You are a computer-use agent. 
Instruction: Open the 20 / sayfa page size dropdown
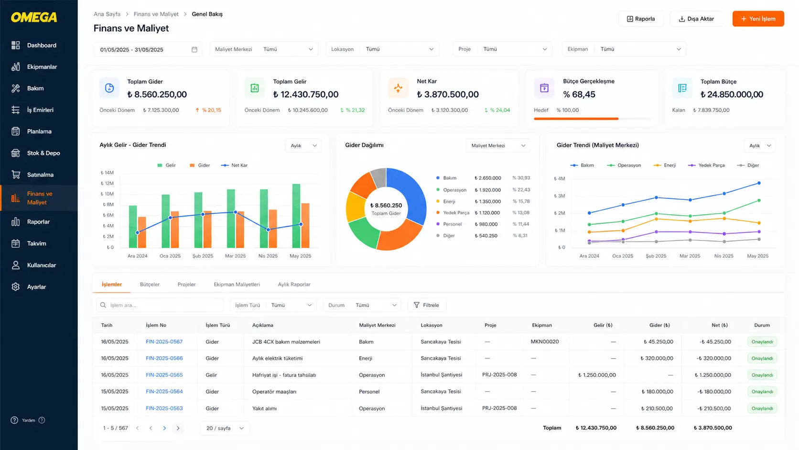click(x=225, y=428)
